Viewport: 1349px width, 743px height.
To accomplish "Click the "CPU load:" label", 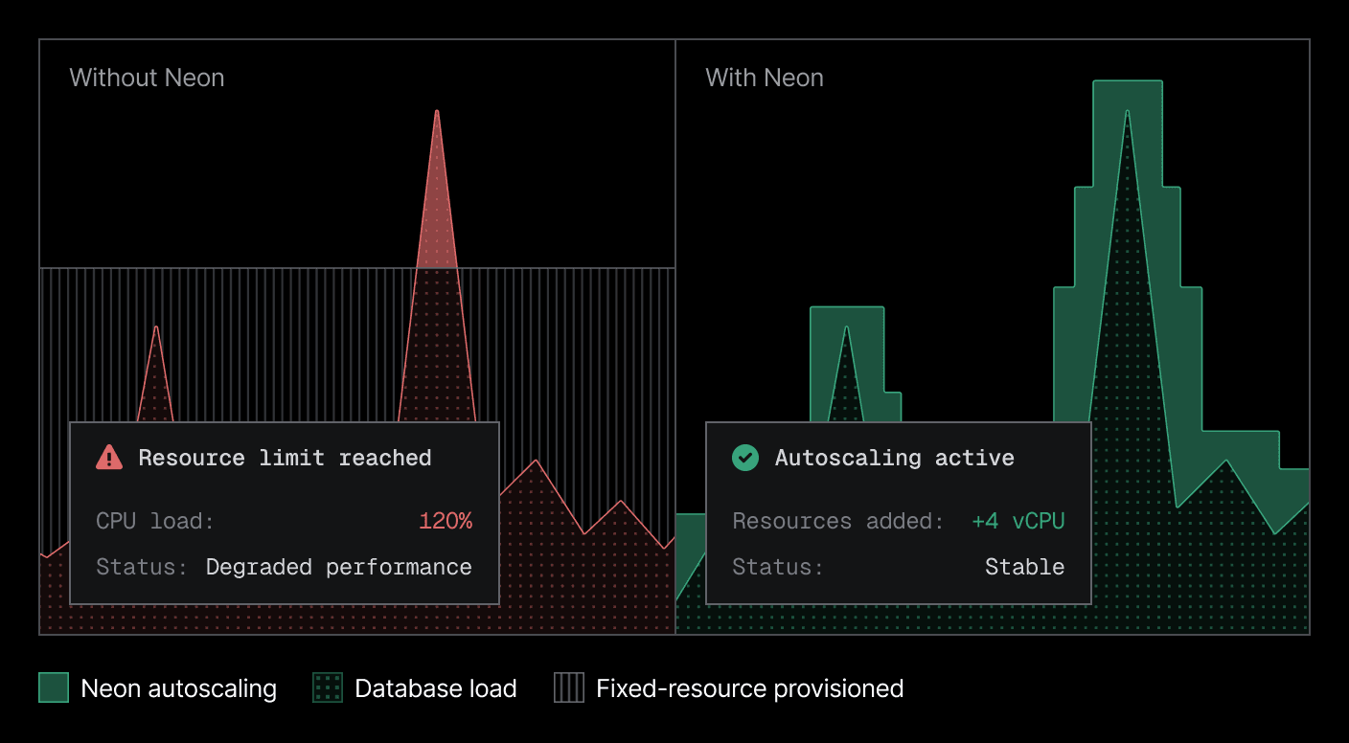I will [x=155, y=521].
